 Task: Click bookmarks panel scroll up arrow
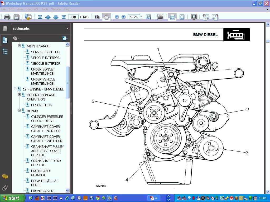click(x=67, y=44)
